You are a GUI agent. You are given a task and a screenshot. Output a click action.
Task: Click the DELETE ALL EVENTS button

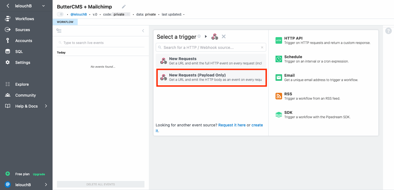coord(101,184)
